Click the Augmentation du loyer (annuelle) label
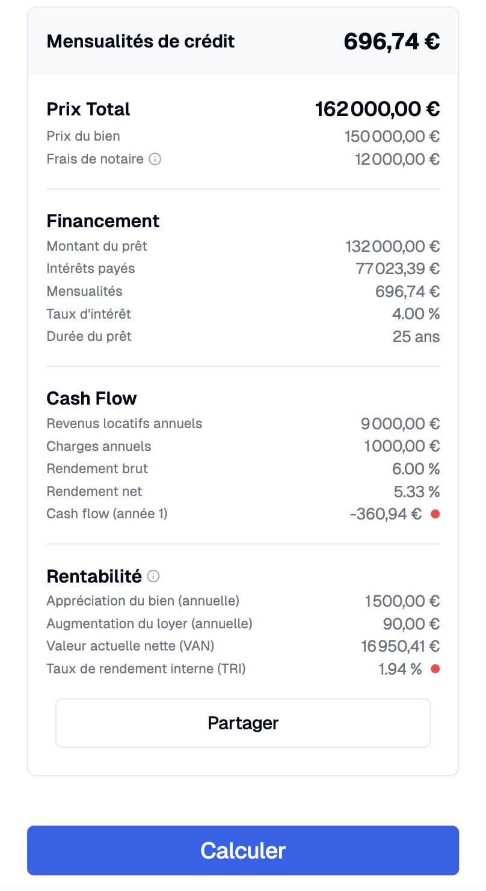Image resolution: width=486 pixels, height=891 pixels. tap(150, 623)
